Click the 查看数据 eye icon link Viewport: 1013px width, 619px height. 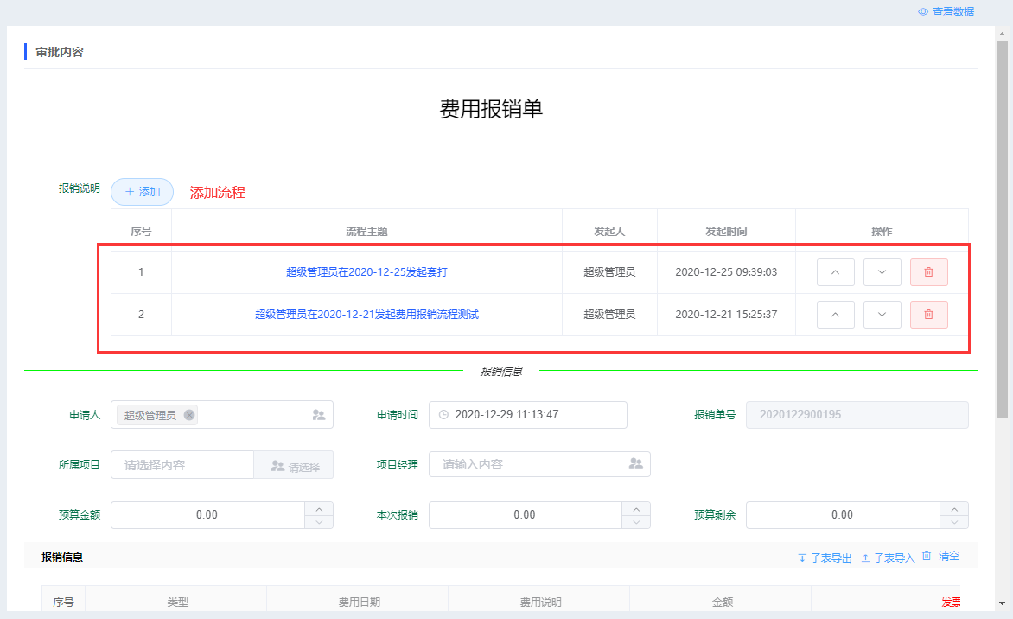pyautogui.click(x=946, y=11)
